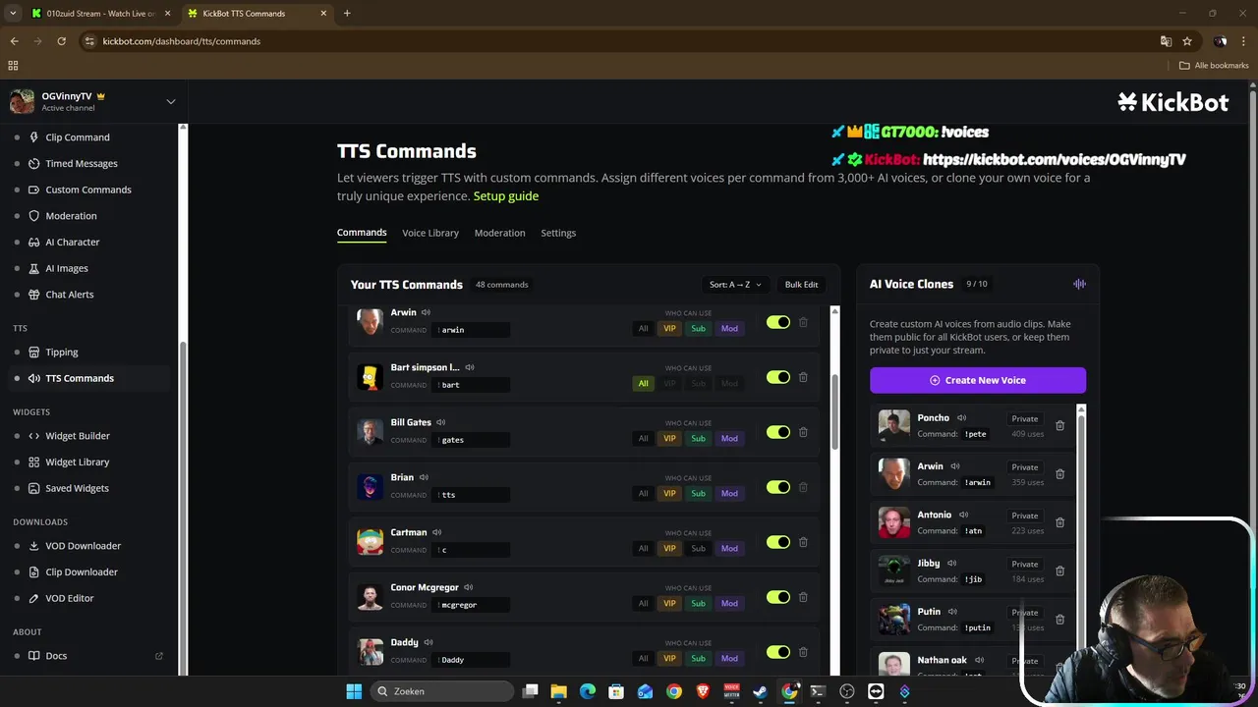Click the Bulk Edit button
This screenshot has width=1258, height=707.
coord(801,285)
